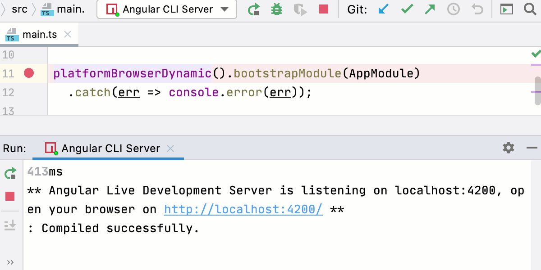Close the main.ts tab
The image size is (541, 270).
pyautogui.click(x=68, y=35)
